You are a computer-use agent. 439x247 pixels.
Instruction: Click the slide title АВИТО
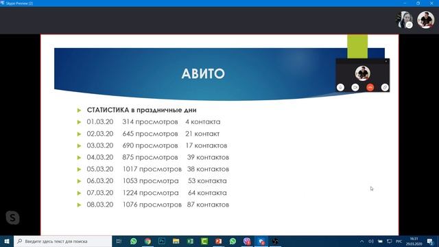pos(203,73)
